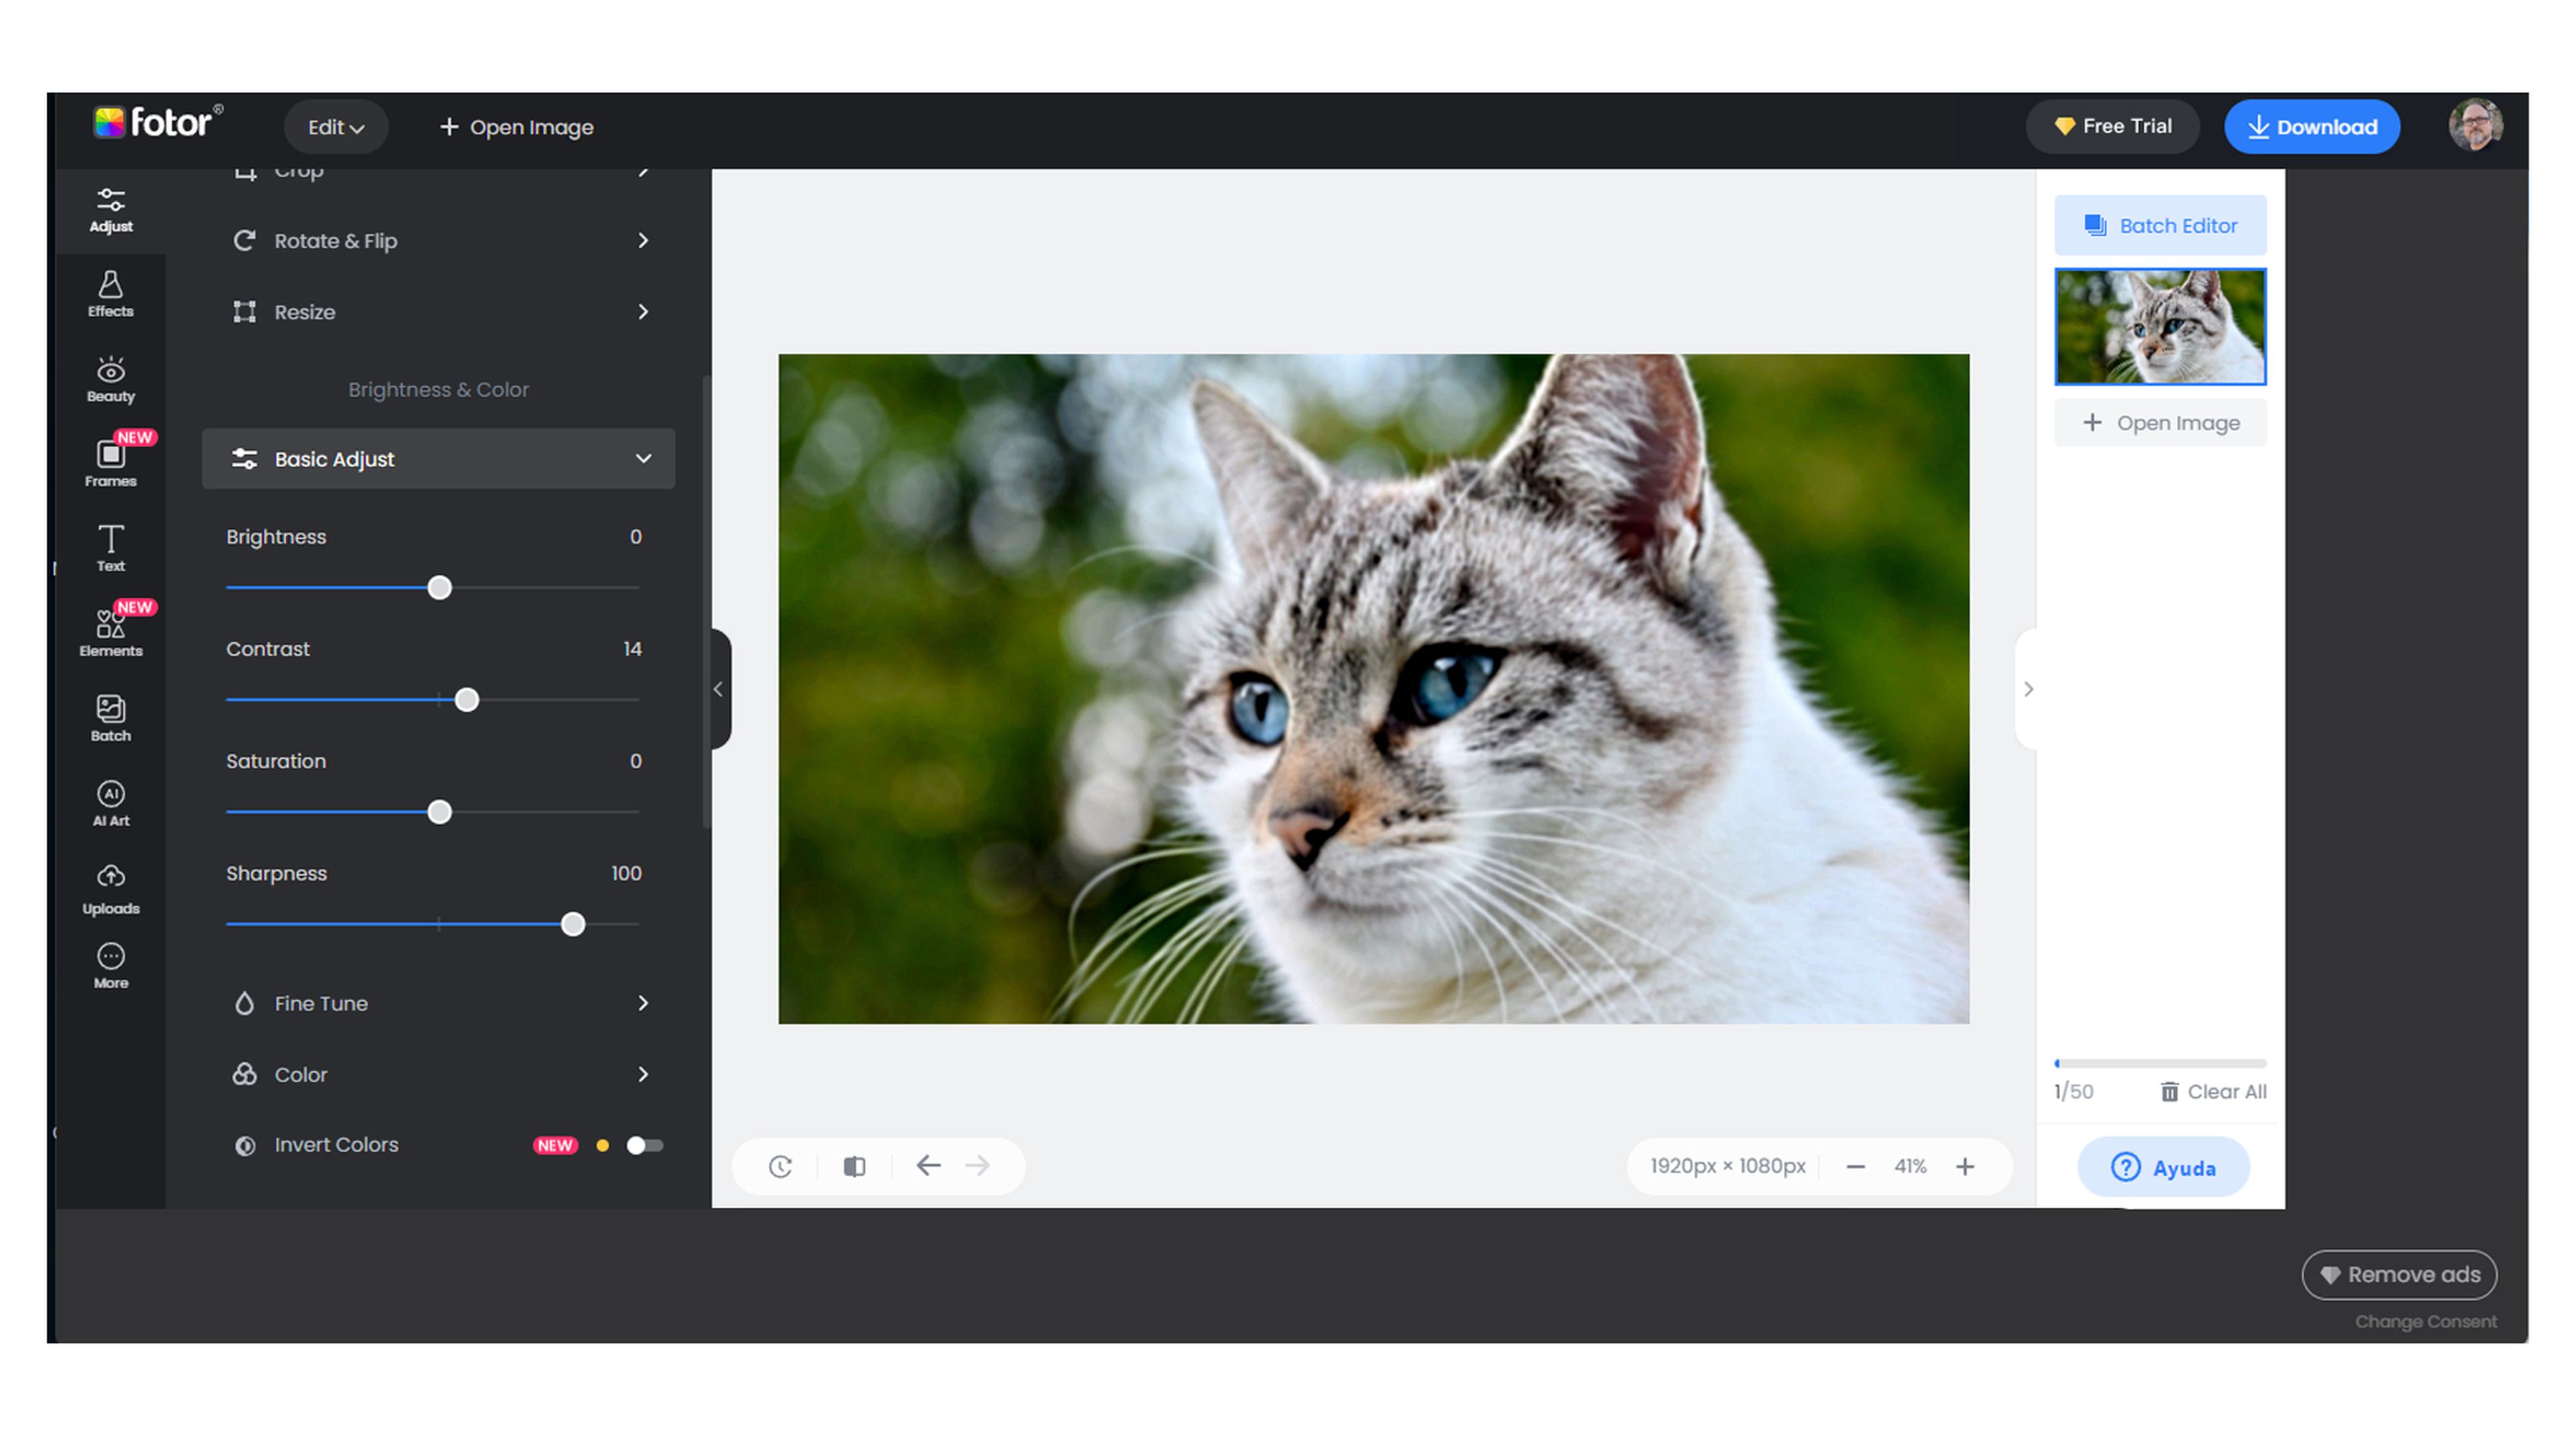Start the Free Trial

(2112, 126)
